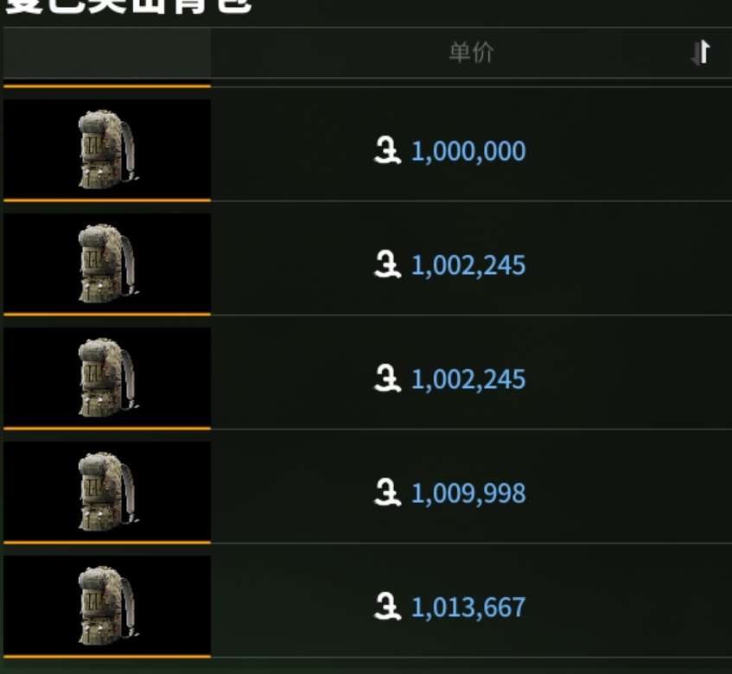Click the empty header cell above thumbnails
This screenshot has width=732, height=674.
(x=107, y=52)
